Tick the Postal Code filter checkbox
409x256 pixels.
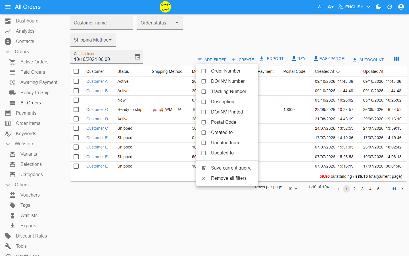point(204,122)
